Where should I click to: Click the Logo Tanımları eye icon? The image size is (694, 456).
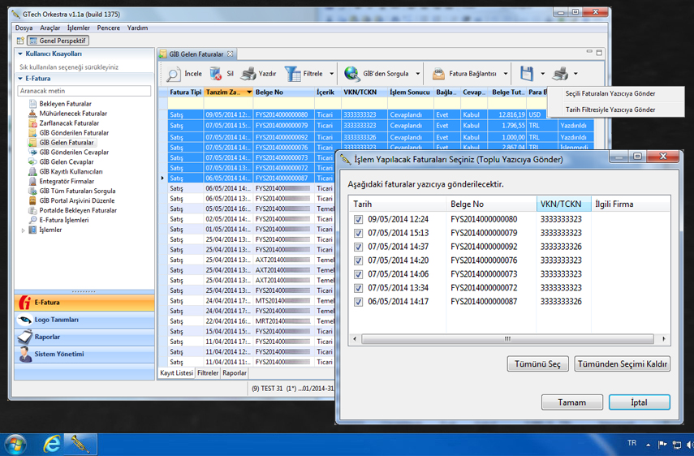(x=24, y=320)
